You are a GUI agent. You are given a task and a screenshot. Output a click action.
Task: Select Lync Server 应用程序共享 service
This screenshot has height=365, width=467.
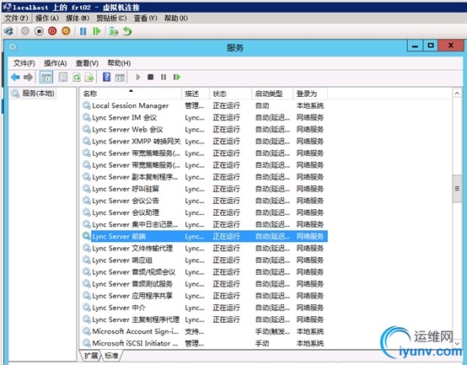click(204, 296)
